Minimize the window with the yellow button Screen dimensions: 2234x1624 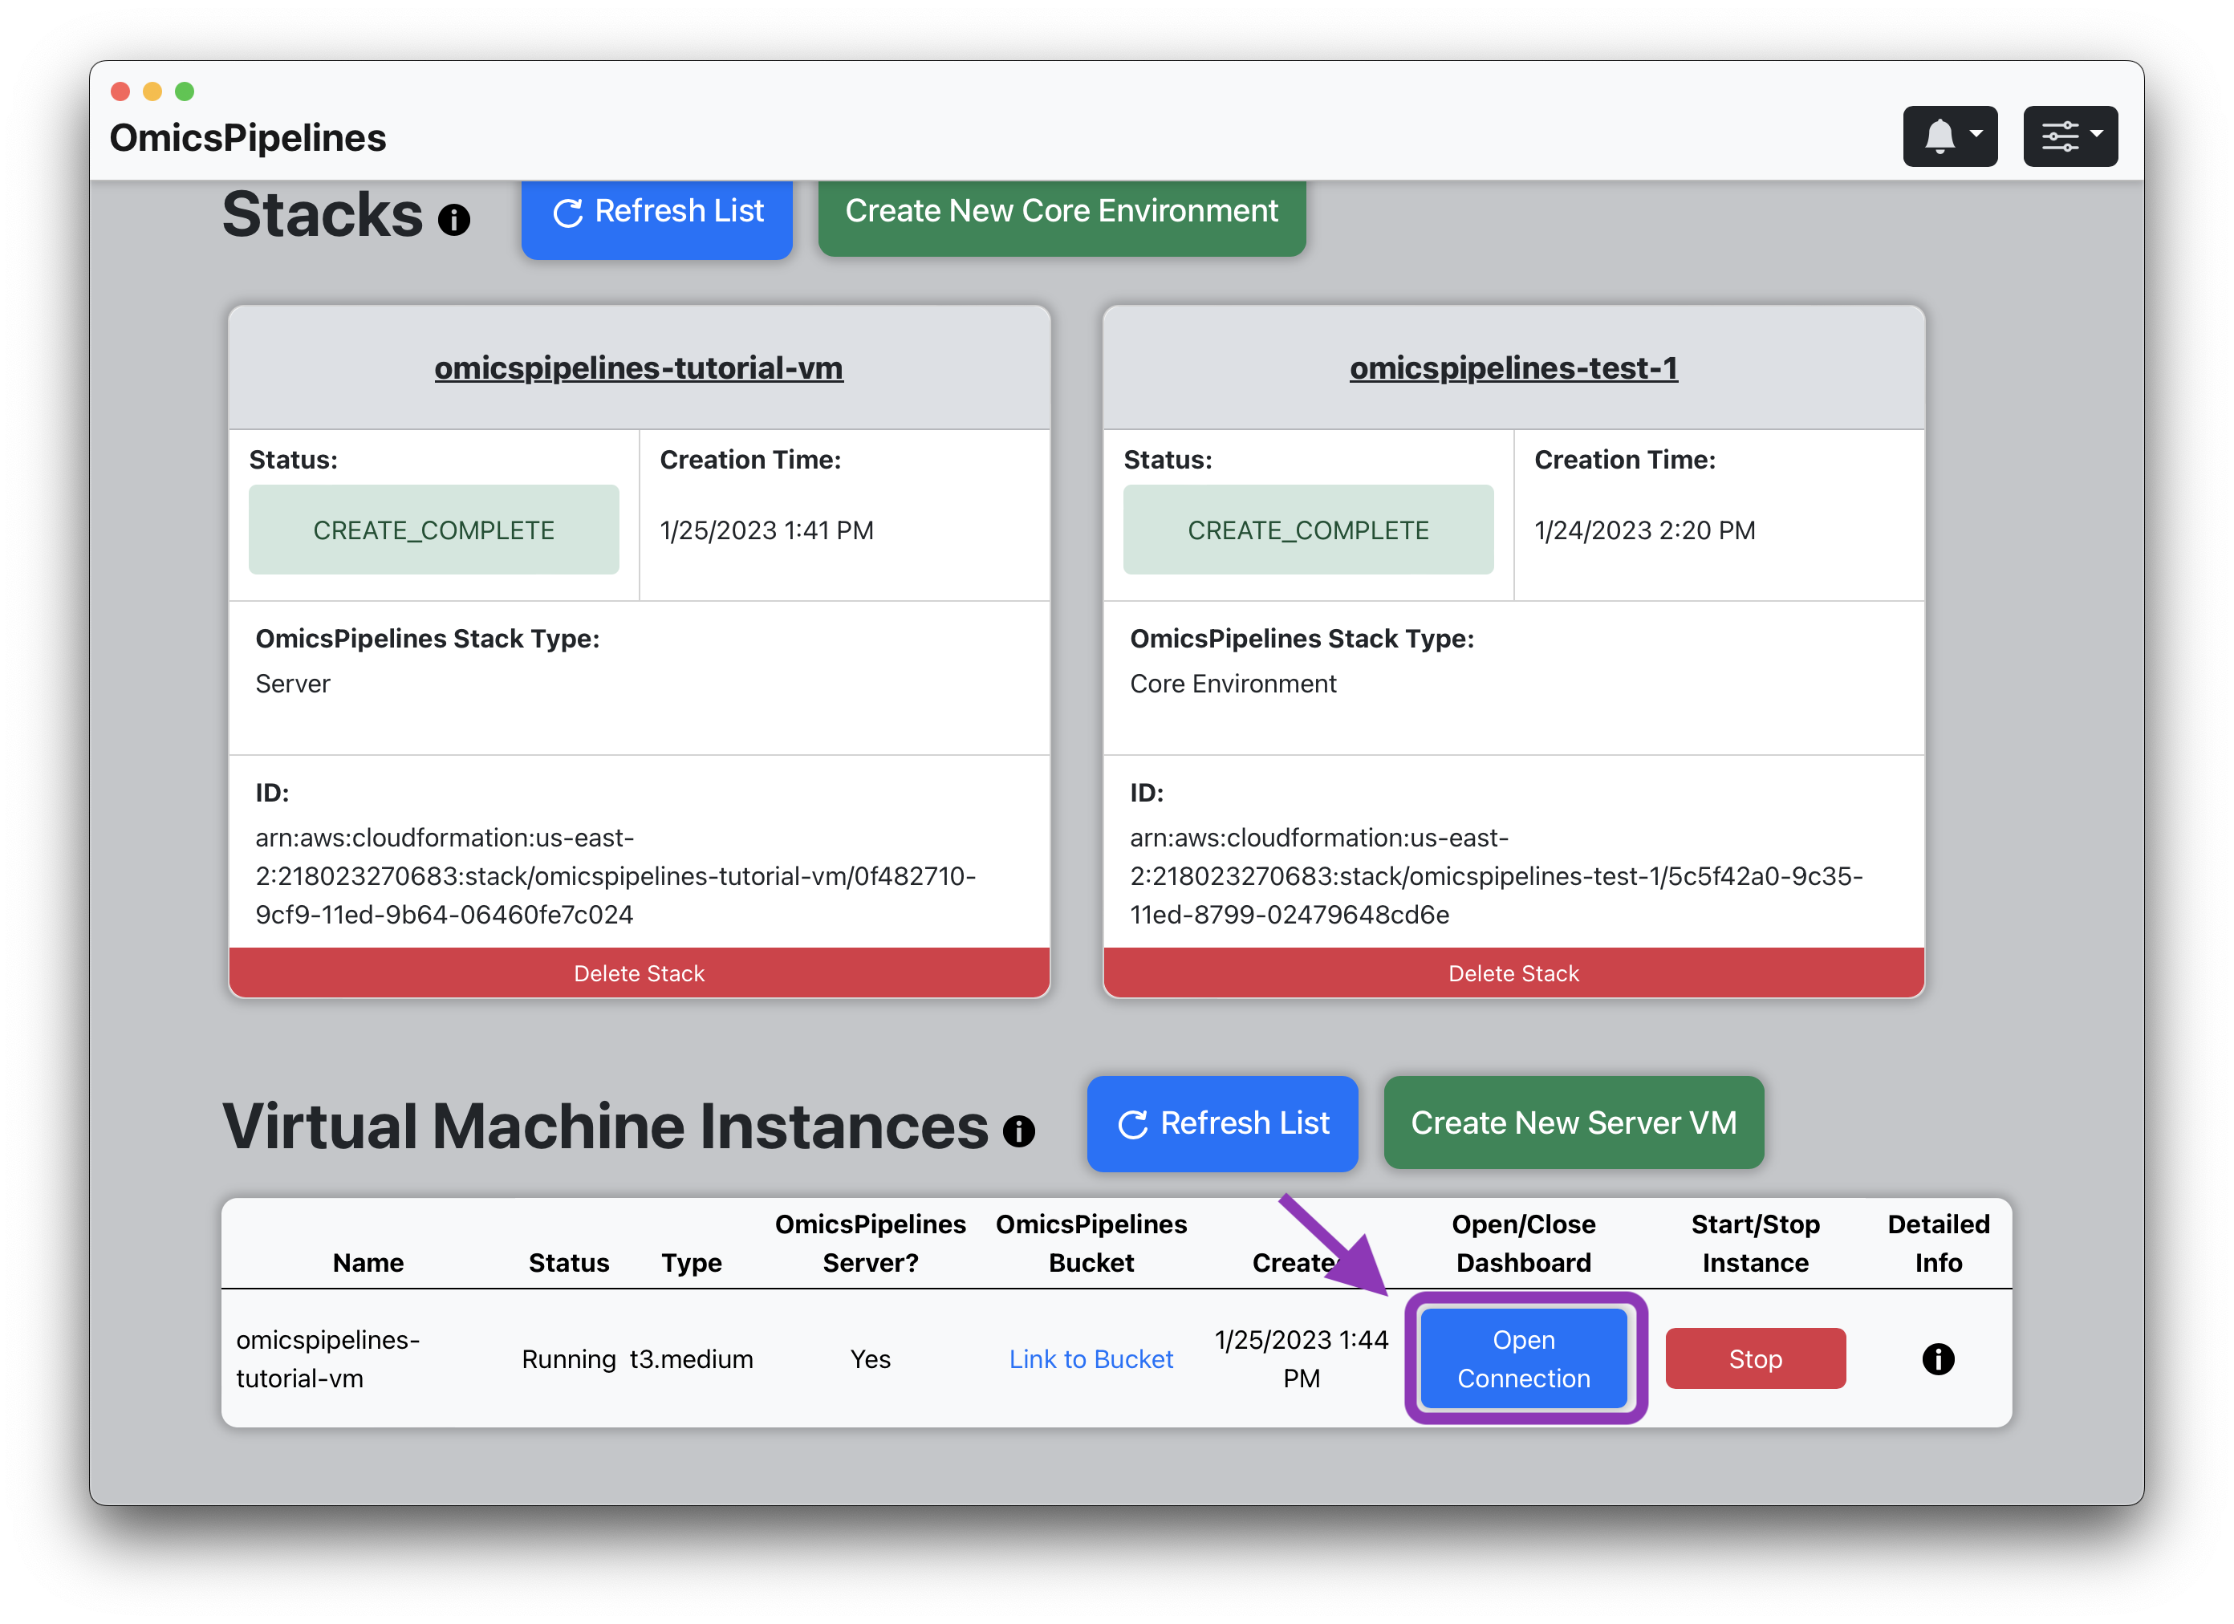152,91
